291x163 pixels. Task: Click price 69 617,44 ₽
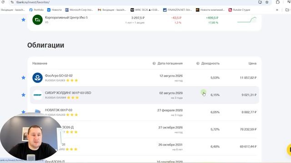[248, 146]
